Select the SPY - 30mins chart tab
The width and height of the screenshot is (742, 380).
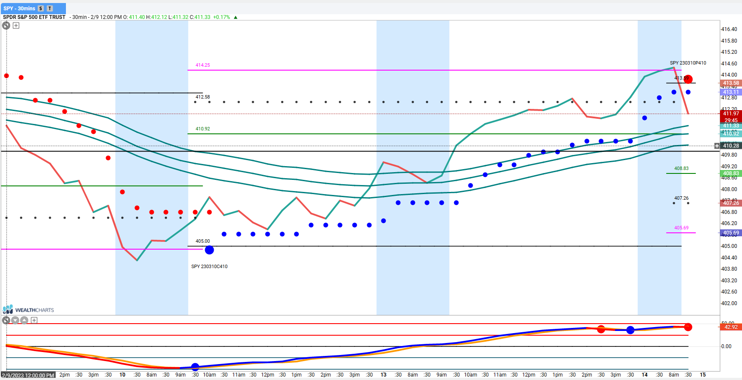click(x=34, y=8)
